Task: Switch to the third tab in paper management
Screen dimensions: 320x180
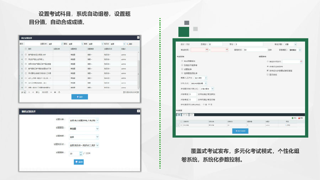Action: coord(191,115)
